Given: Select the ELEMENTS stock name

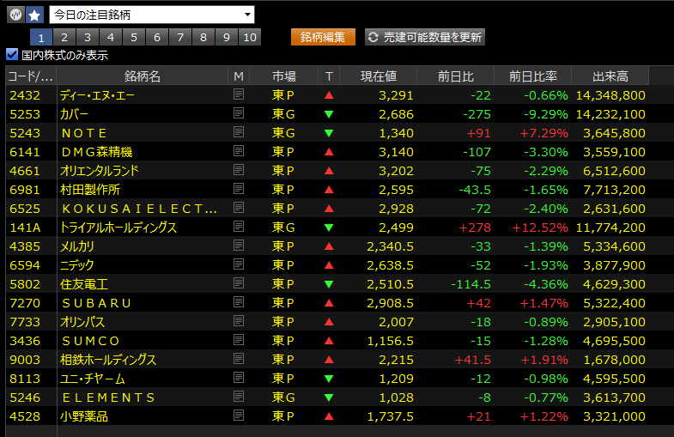Looking at the screenshot, I should pyautogui.click(x=108, y=398).
